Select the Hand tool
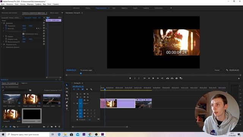 tap(67, 106)
